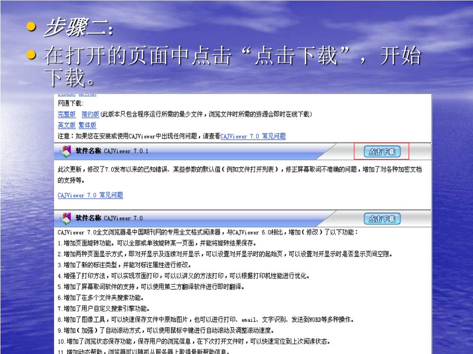
Task: Click the line 10.增加了浏览状态保存功能
Action: 194,342
